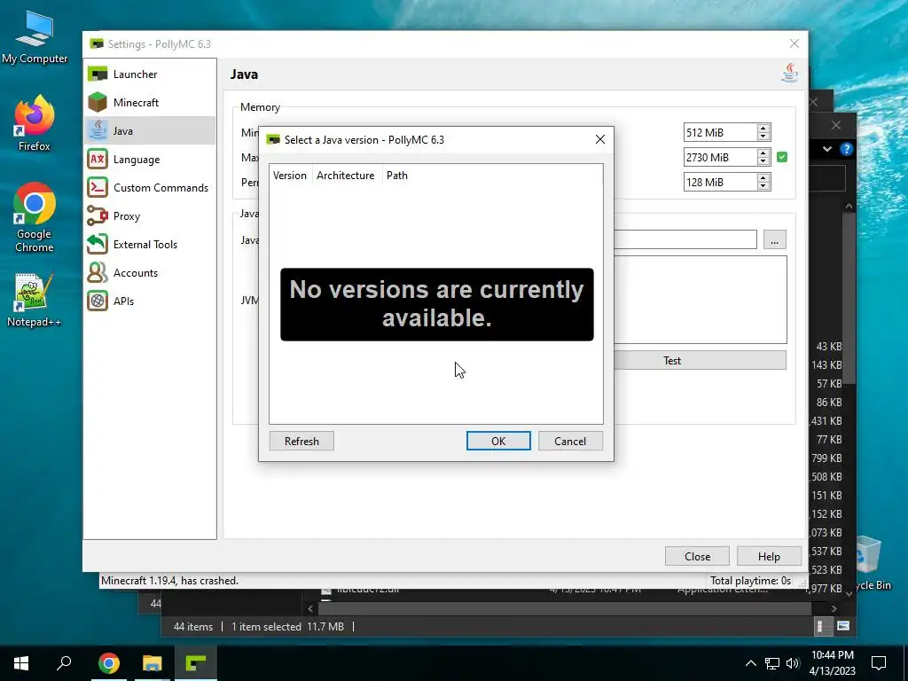Open Language settings in sidebar

pyautogui.click(x=150, y=160)
